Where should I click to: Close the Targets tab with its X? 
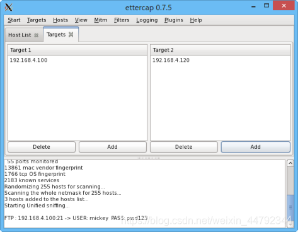click(x=71, y=35)
